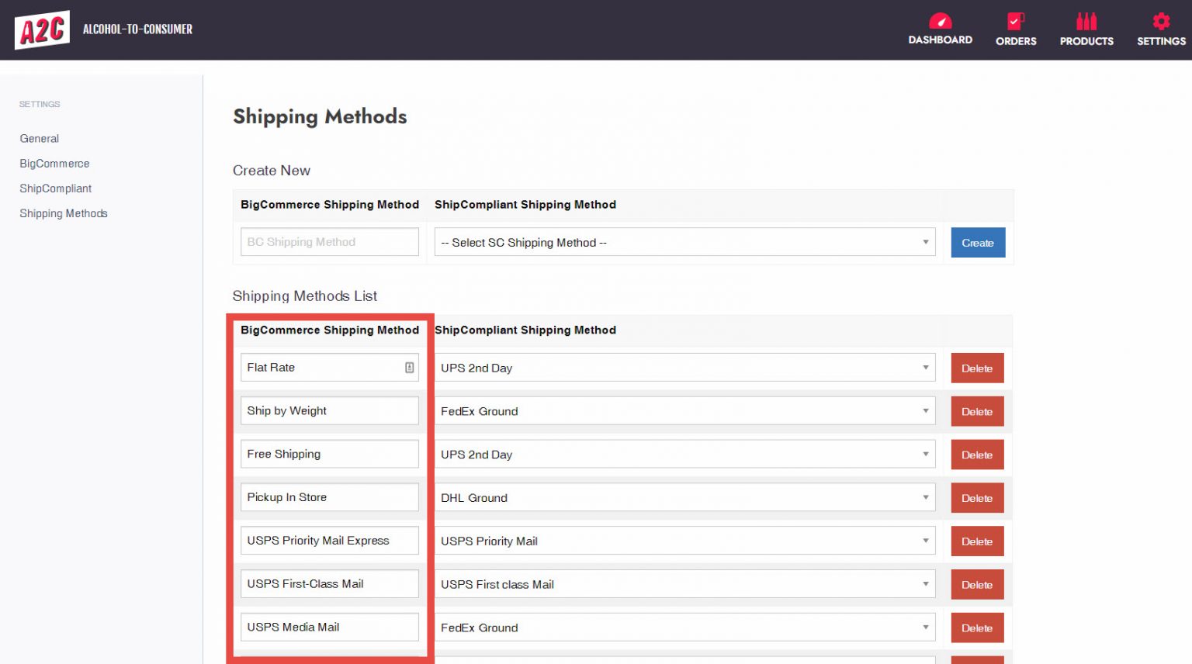Open the Orders icon
This screenshot has height=664, width=1192.
pos(1016,21)
